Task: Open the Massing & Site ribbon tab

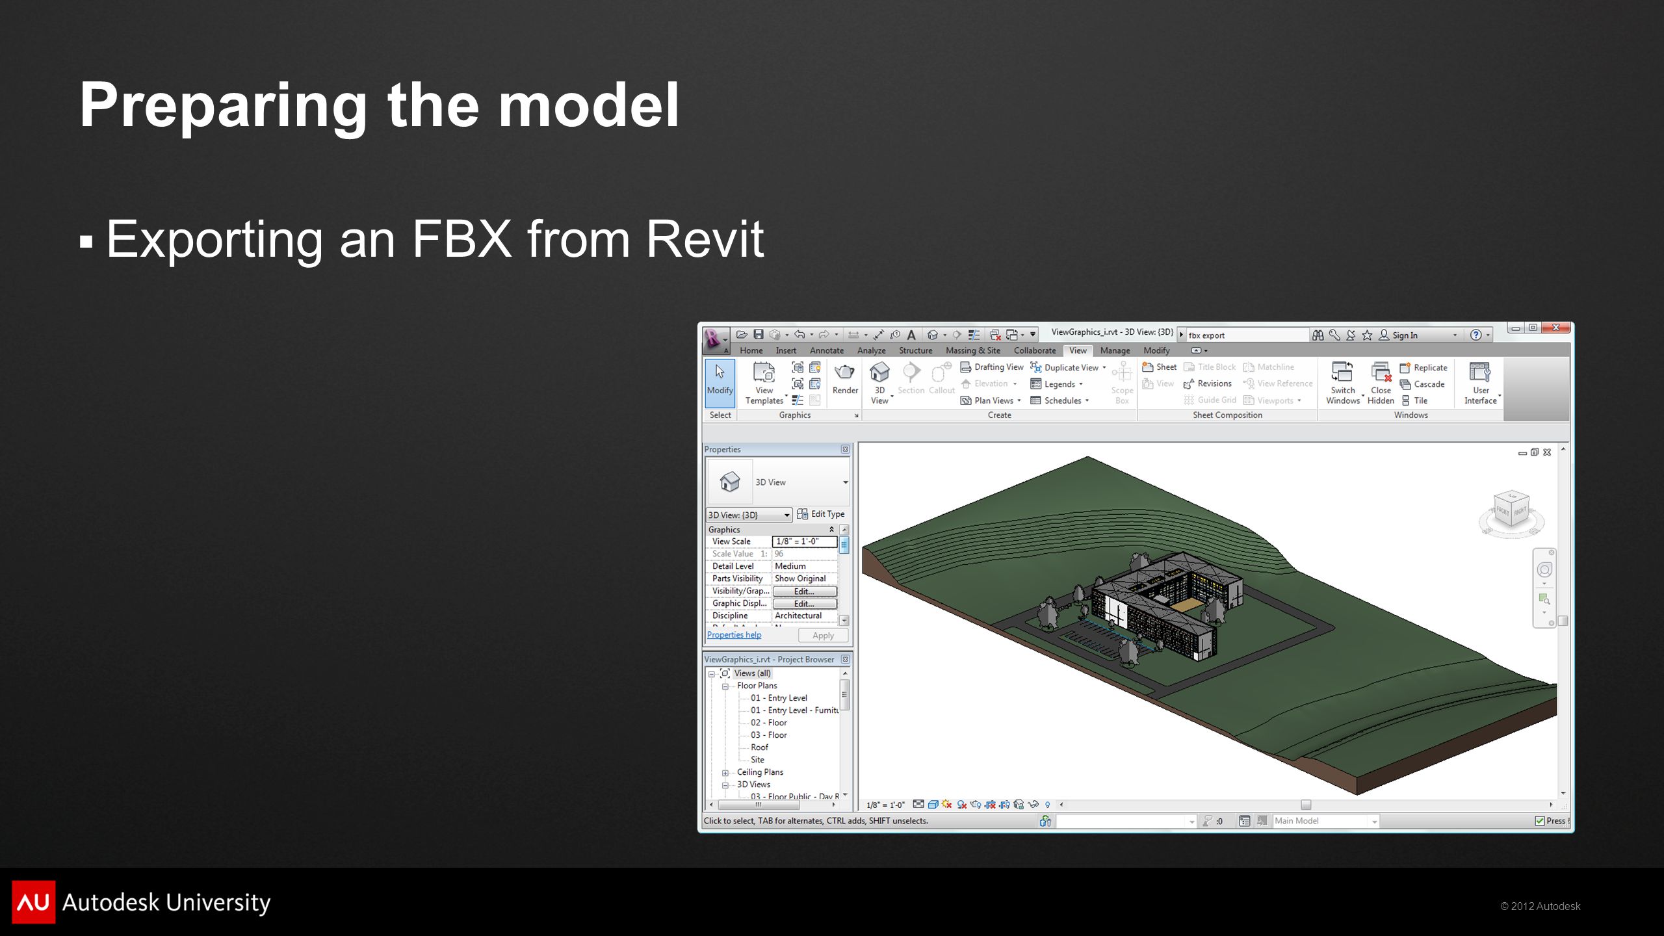Action: pos(972,350)
